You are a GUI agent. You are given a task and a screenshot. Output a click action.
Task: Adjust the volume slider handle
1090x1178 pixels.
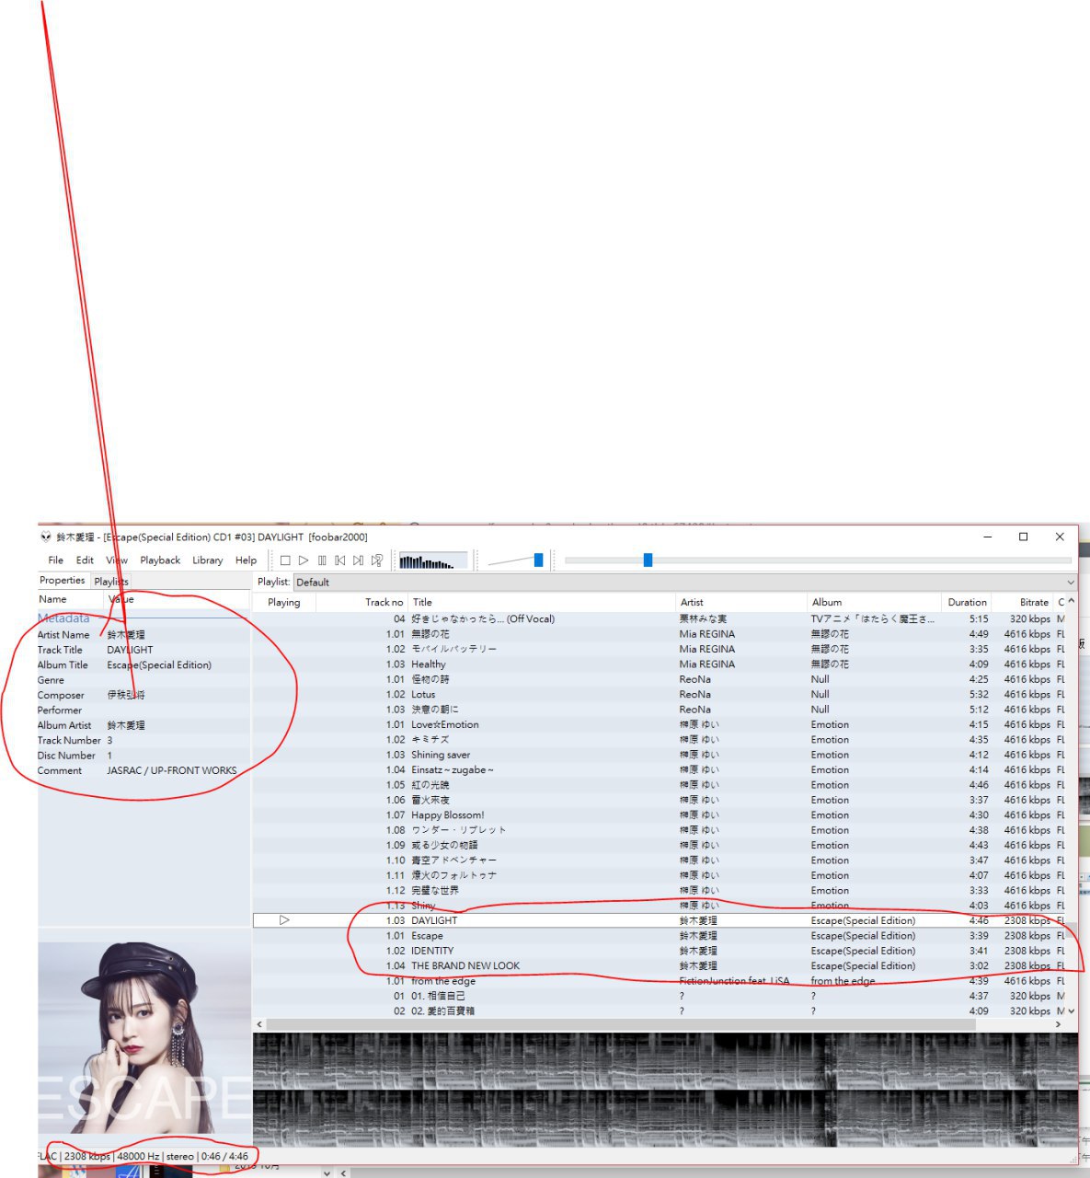538,560
